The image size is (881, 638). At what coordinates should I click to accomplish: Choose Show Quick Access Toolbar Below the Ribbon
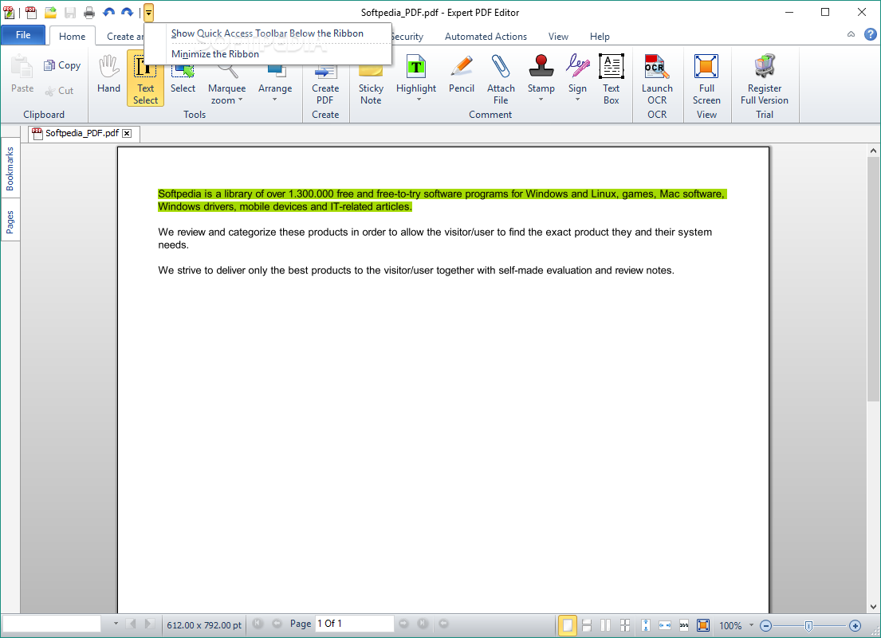[x=267, y=33]
